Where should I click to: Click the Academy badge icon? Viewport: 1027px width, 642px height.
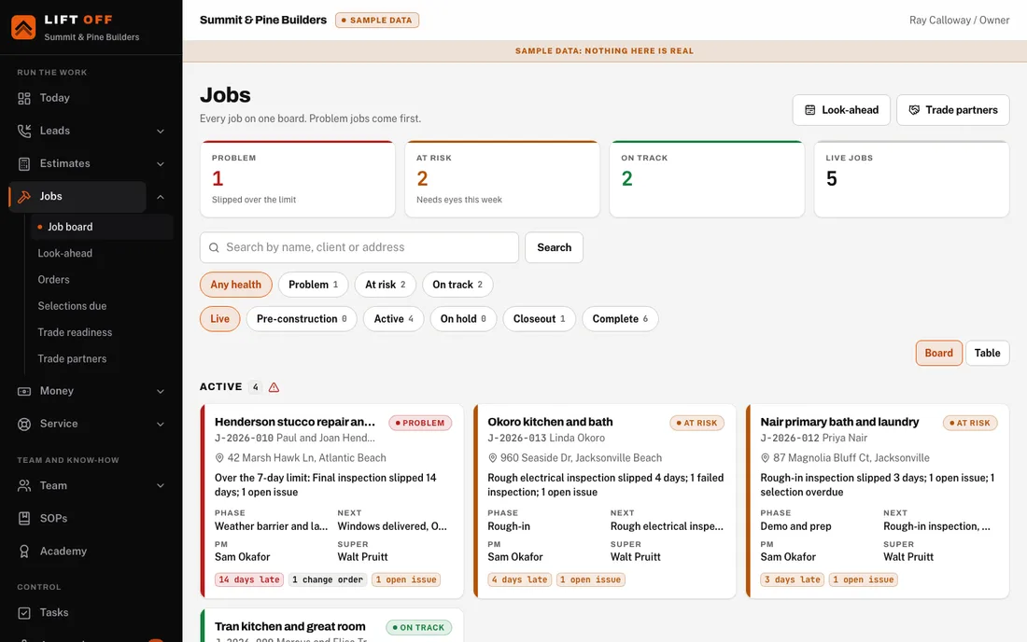24,551
